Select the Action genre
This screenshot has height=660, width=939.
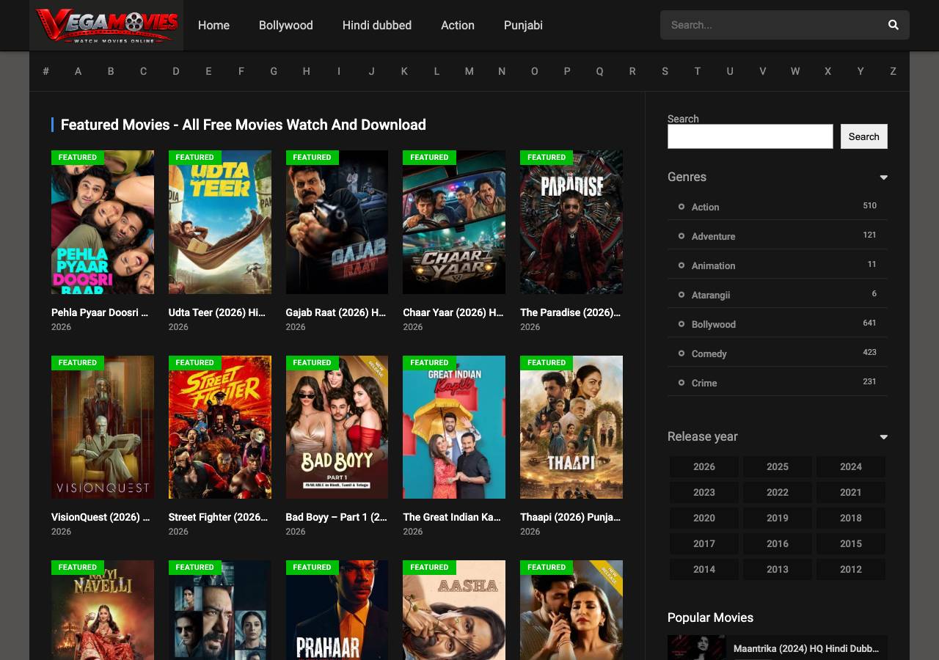click(x=705, y=207)
